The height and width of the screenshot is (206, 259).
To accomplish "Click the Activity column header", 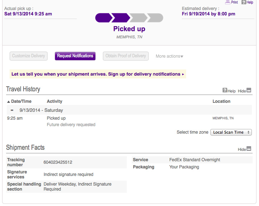I will coord(55,101).
